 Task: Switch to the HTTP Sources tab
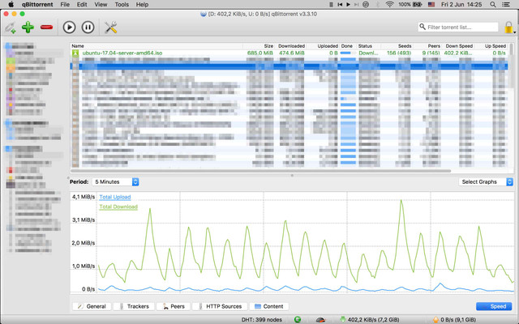(220, 306)
